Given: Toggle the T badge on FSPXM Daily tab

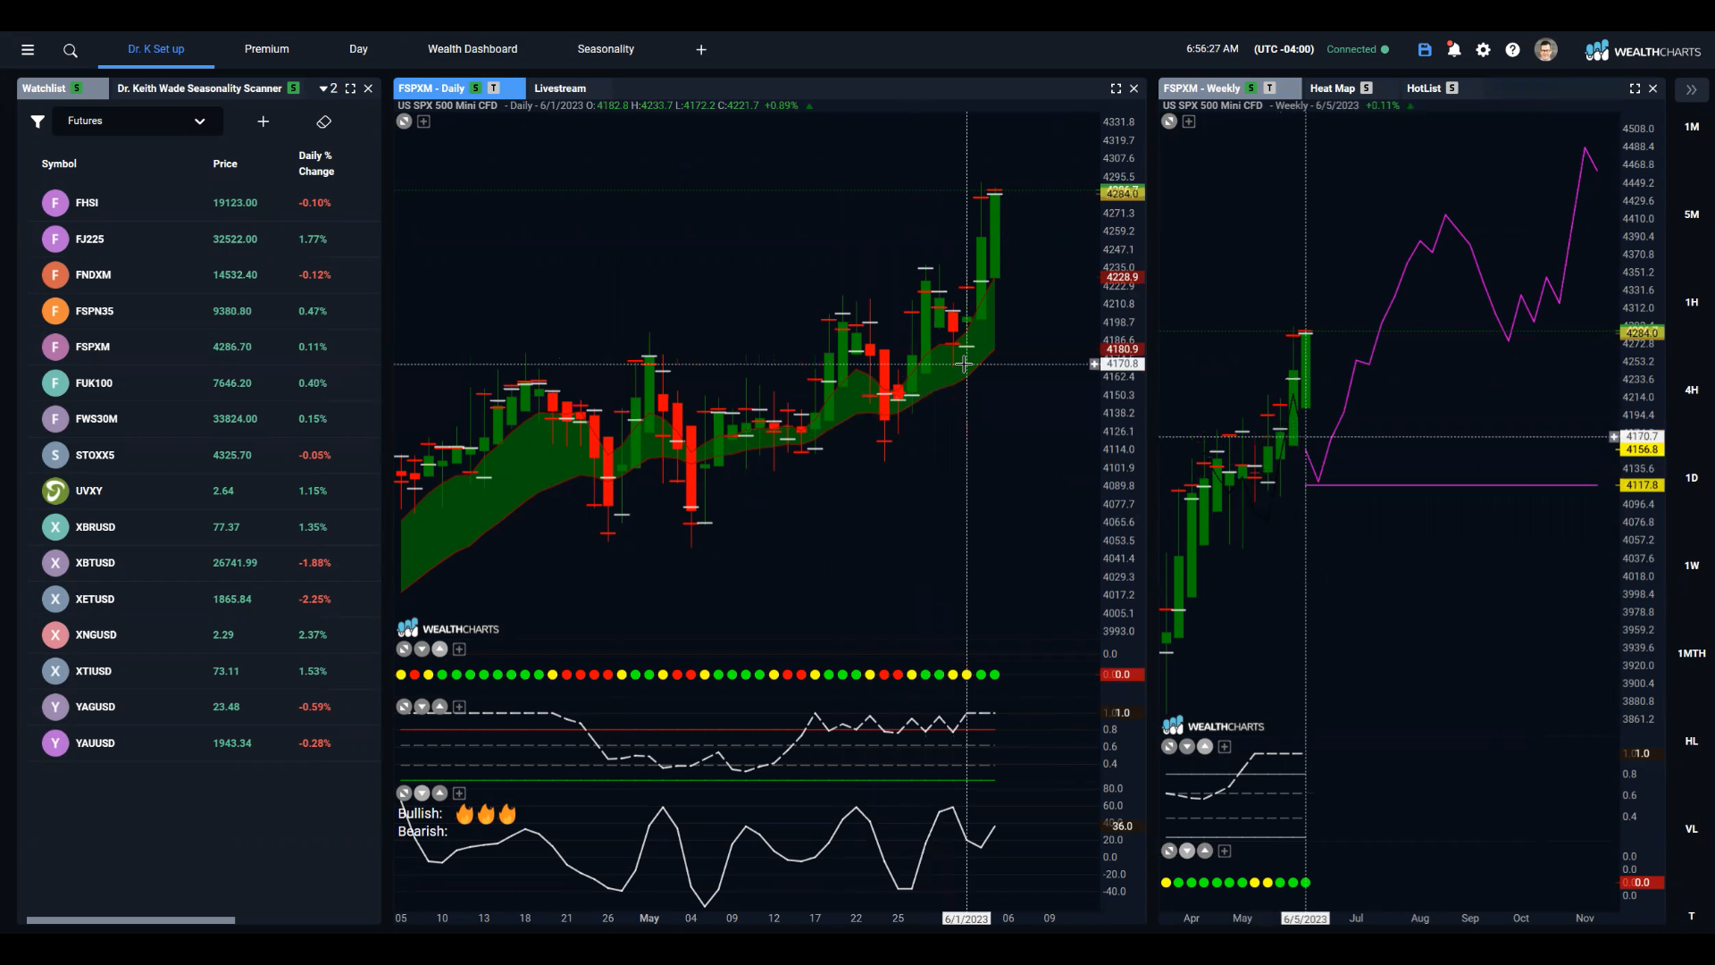Looking at the screenshot, I should [x=493, y=88].
